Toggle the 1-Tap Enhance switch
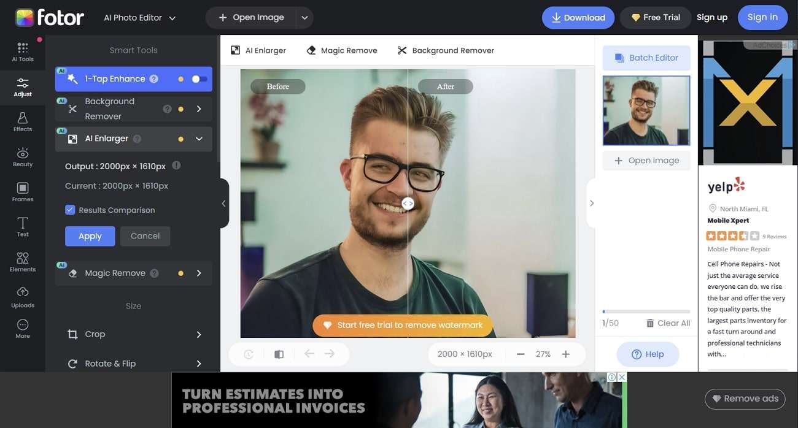 199,79
